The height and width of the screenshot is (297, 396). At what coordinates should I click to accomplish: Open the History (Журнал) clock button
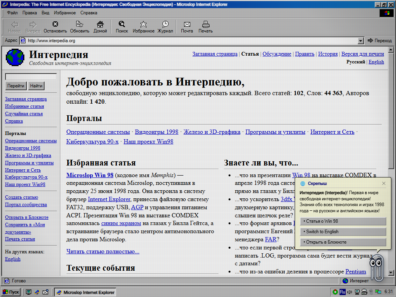165,27
